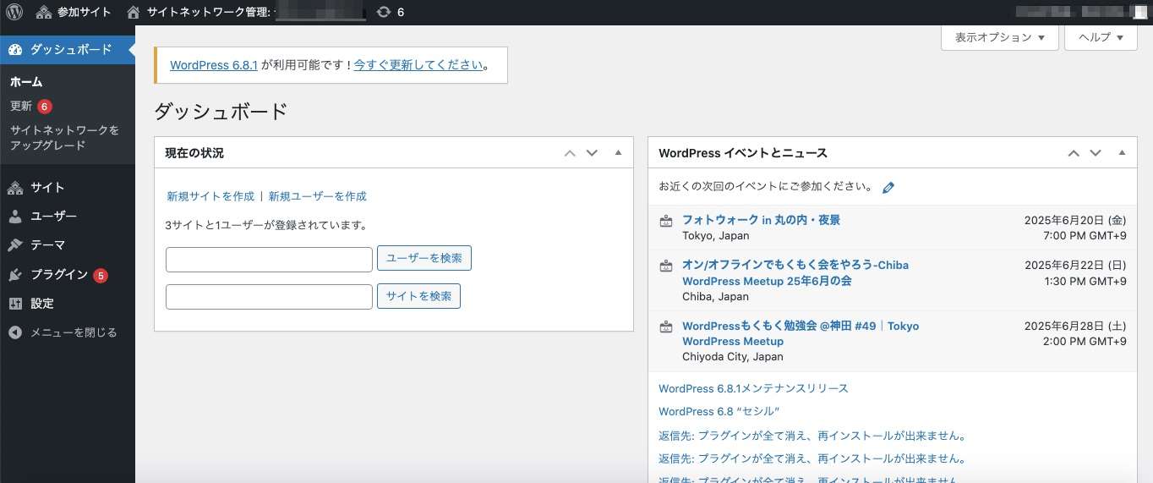This screenshot has width=1153, height=483.
Task: Click the Tokyo, Japan location text
Action: pos(716,236)
